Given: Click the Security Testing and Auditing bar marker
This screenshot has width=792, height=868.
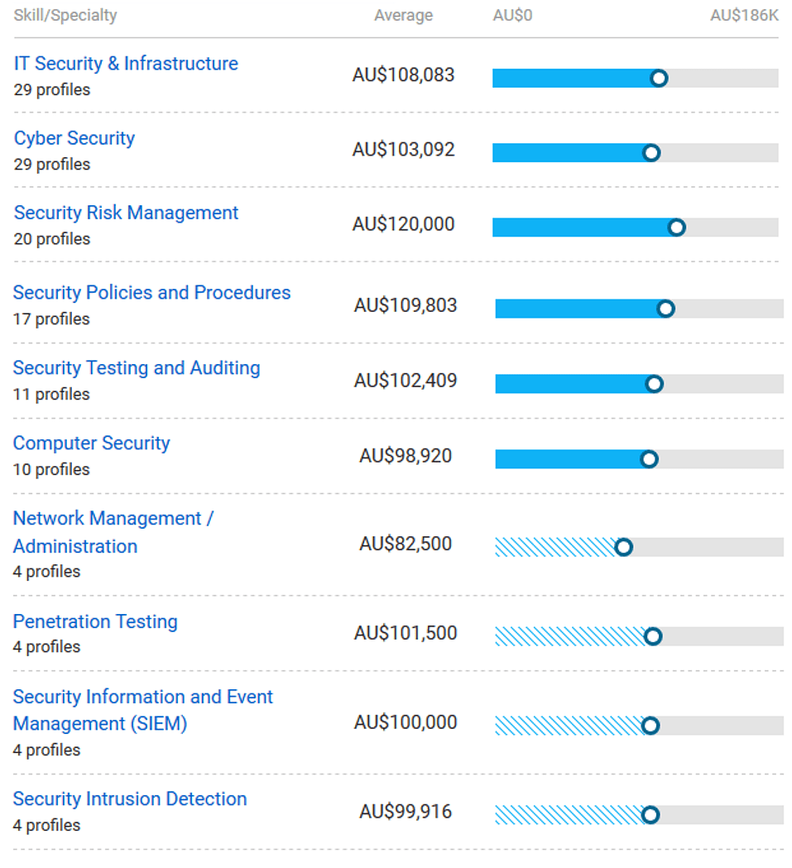Looking at the screenshot, I should [654, 384].
